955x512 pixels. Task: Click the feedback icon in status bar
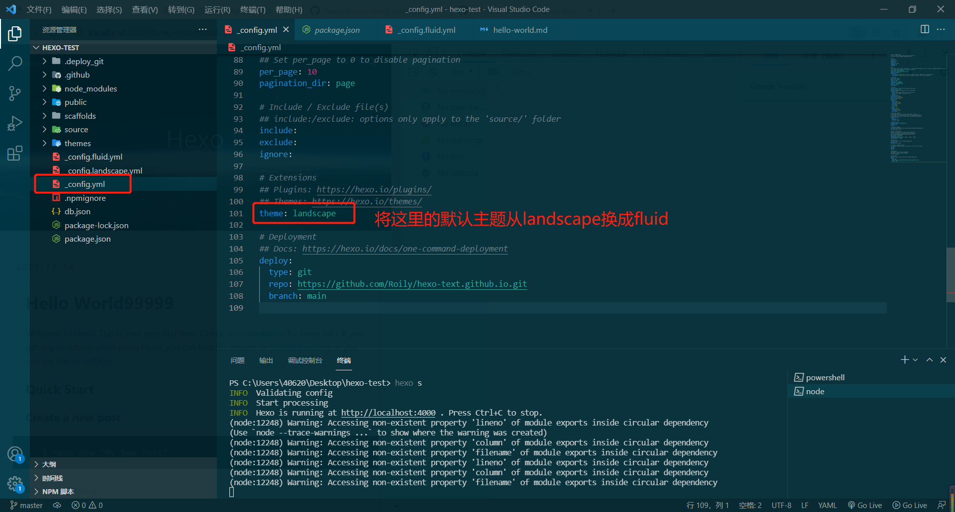(942, 505)
